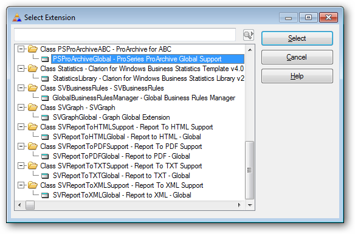This screenshot has height=234, width=355.
Task: Click 'Class SVReportToHTMLSupport - Report To HTML Support'
Action: pos(126,127)
